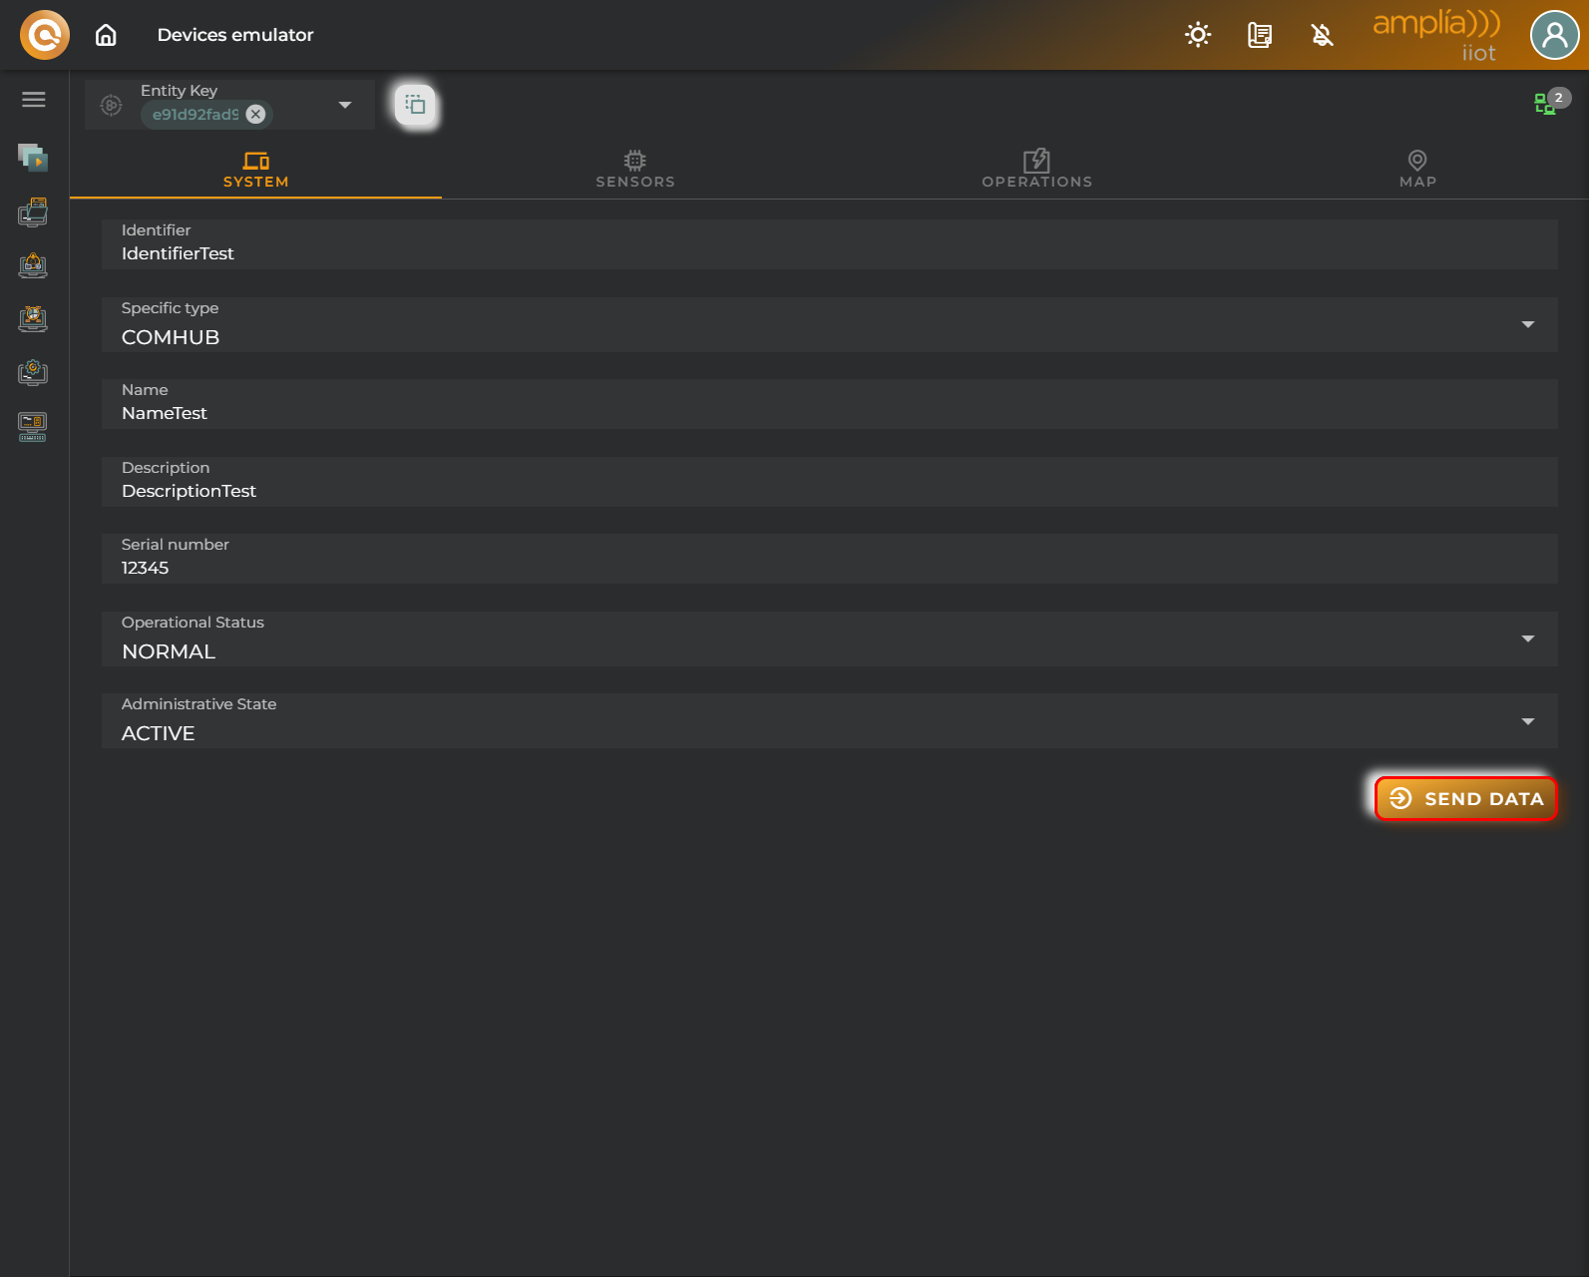1589x1277 pixels.
Task: Open the user profile avatar
Action: coord(1554,35)
